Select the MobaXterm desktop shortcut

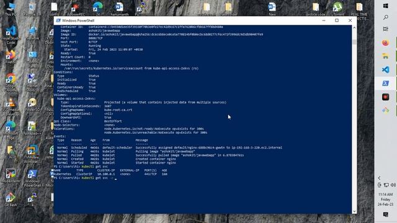tap(11, 175)
